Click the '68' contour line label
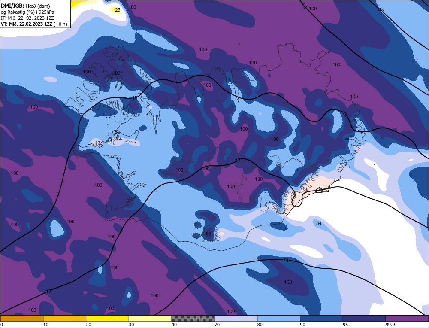This screenshot has height=328, width=429. [x=304, y=6]
